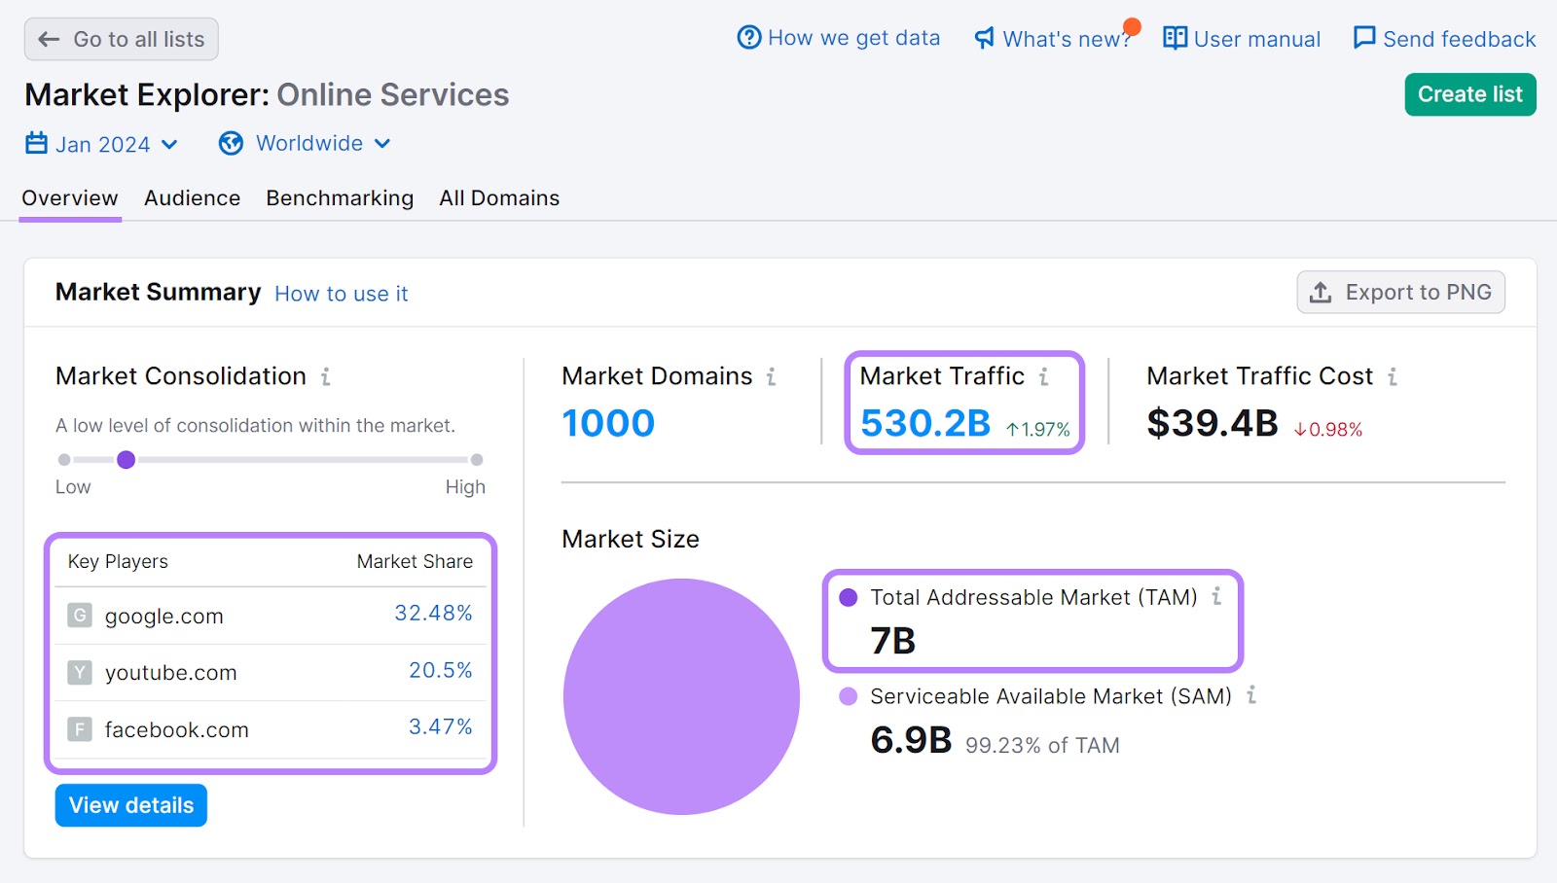The height and width of the screenshot is (883, 1557).
Task: Click the chat bubble icon beside Send feedback
Action: click(x=1363, y=38)
